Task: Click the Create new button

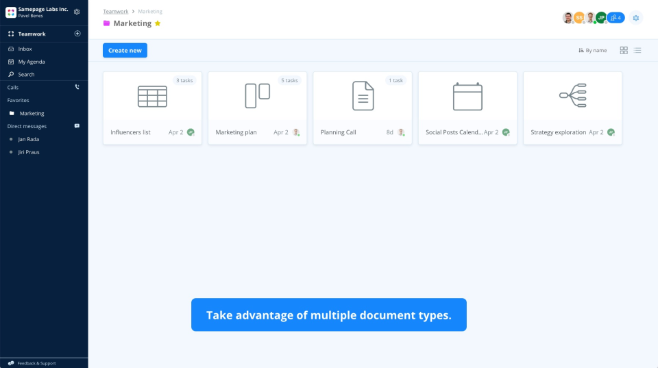Action: tap(125, 50)
